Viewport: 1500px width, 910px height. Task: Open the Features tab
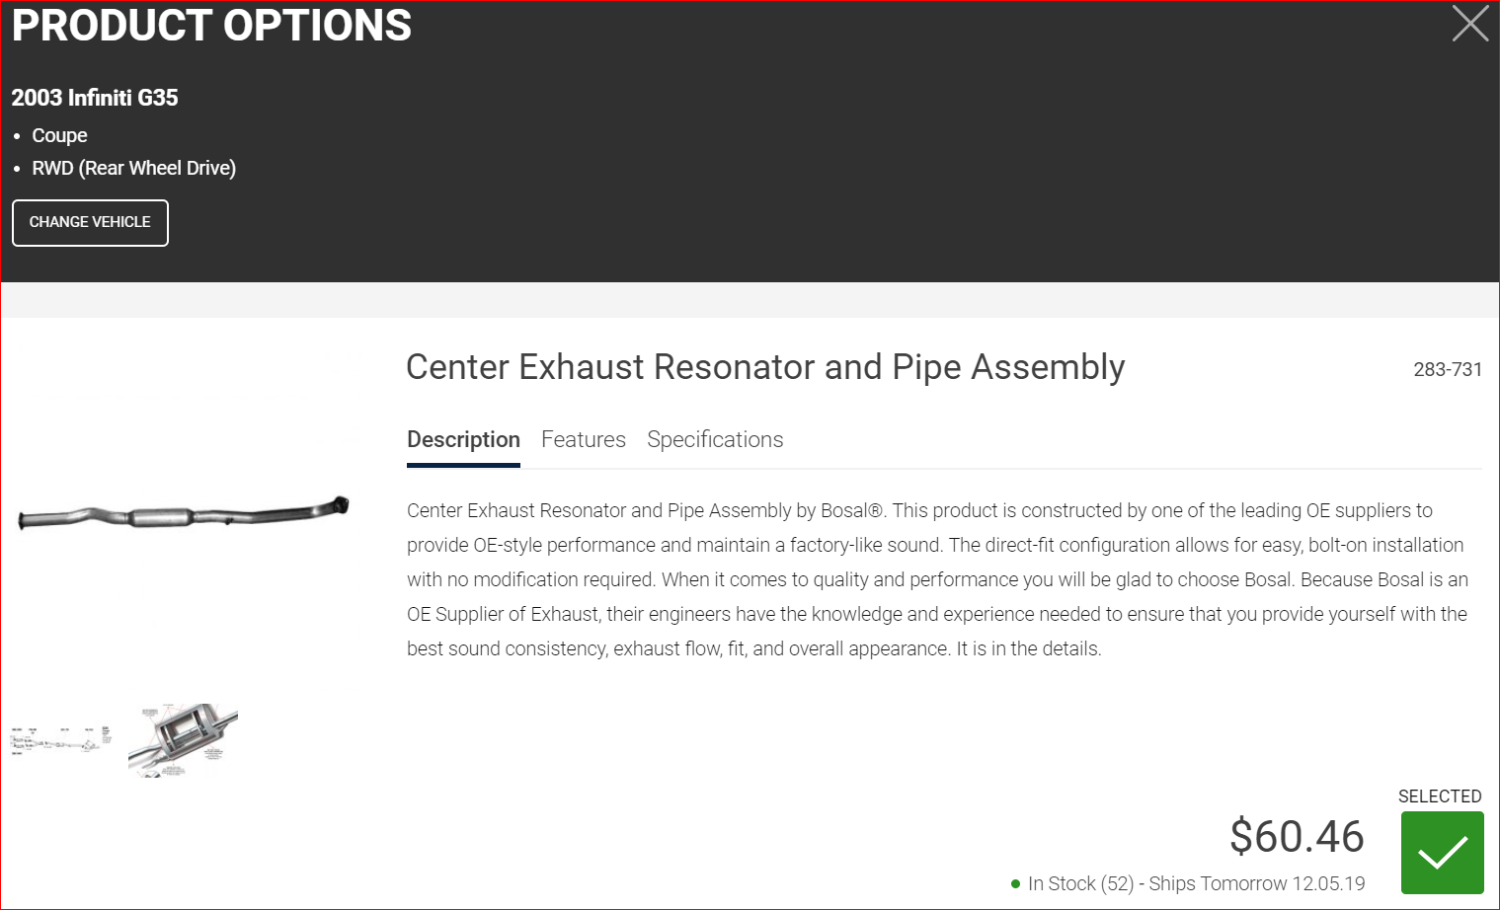point(583,440)
